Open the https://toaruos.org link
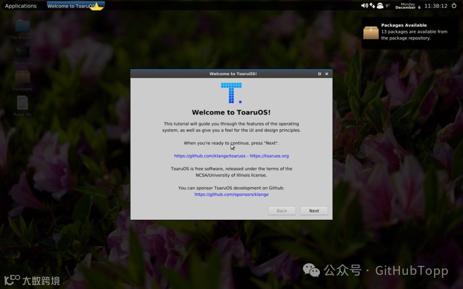 click(269, 156)
